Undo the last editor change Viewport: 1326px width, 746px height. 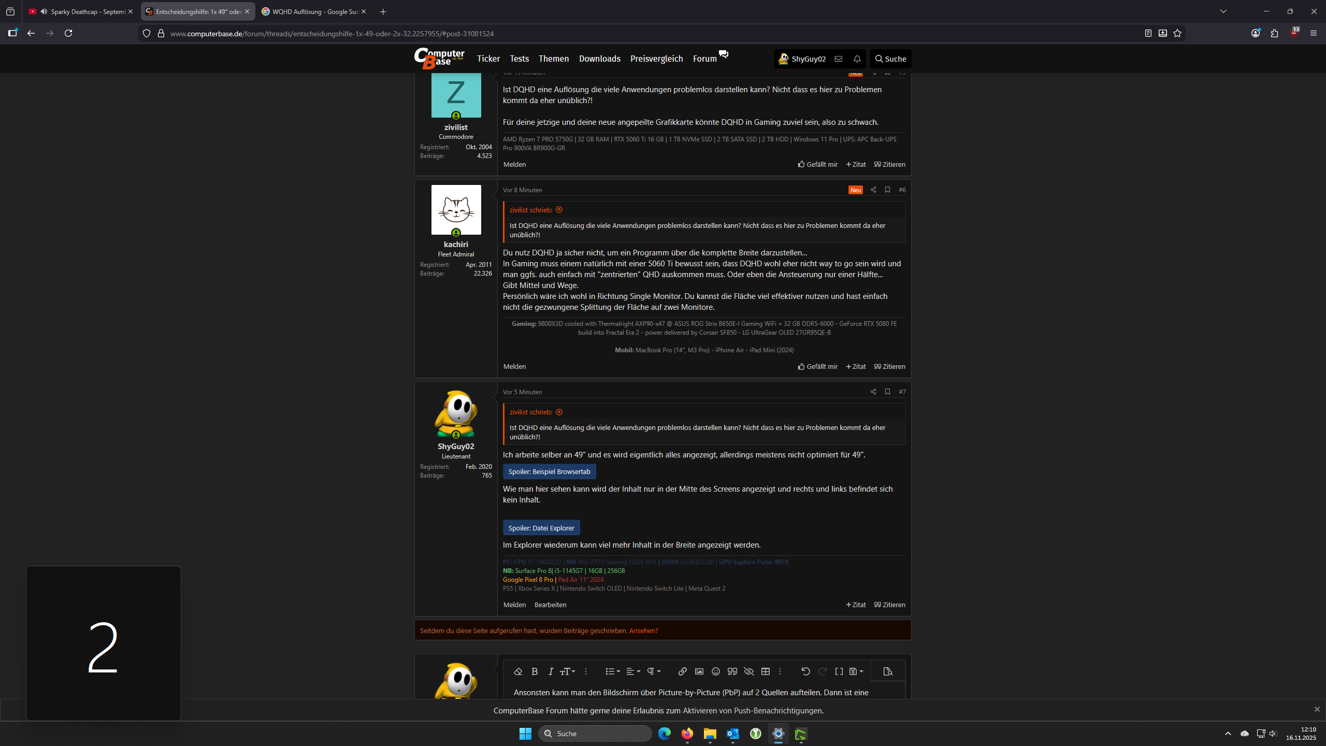coord(805,671)
